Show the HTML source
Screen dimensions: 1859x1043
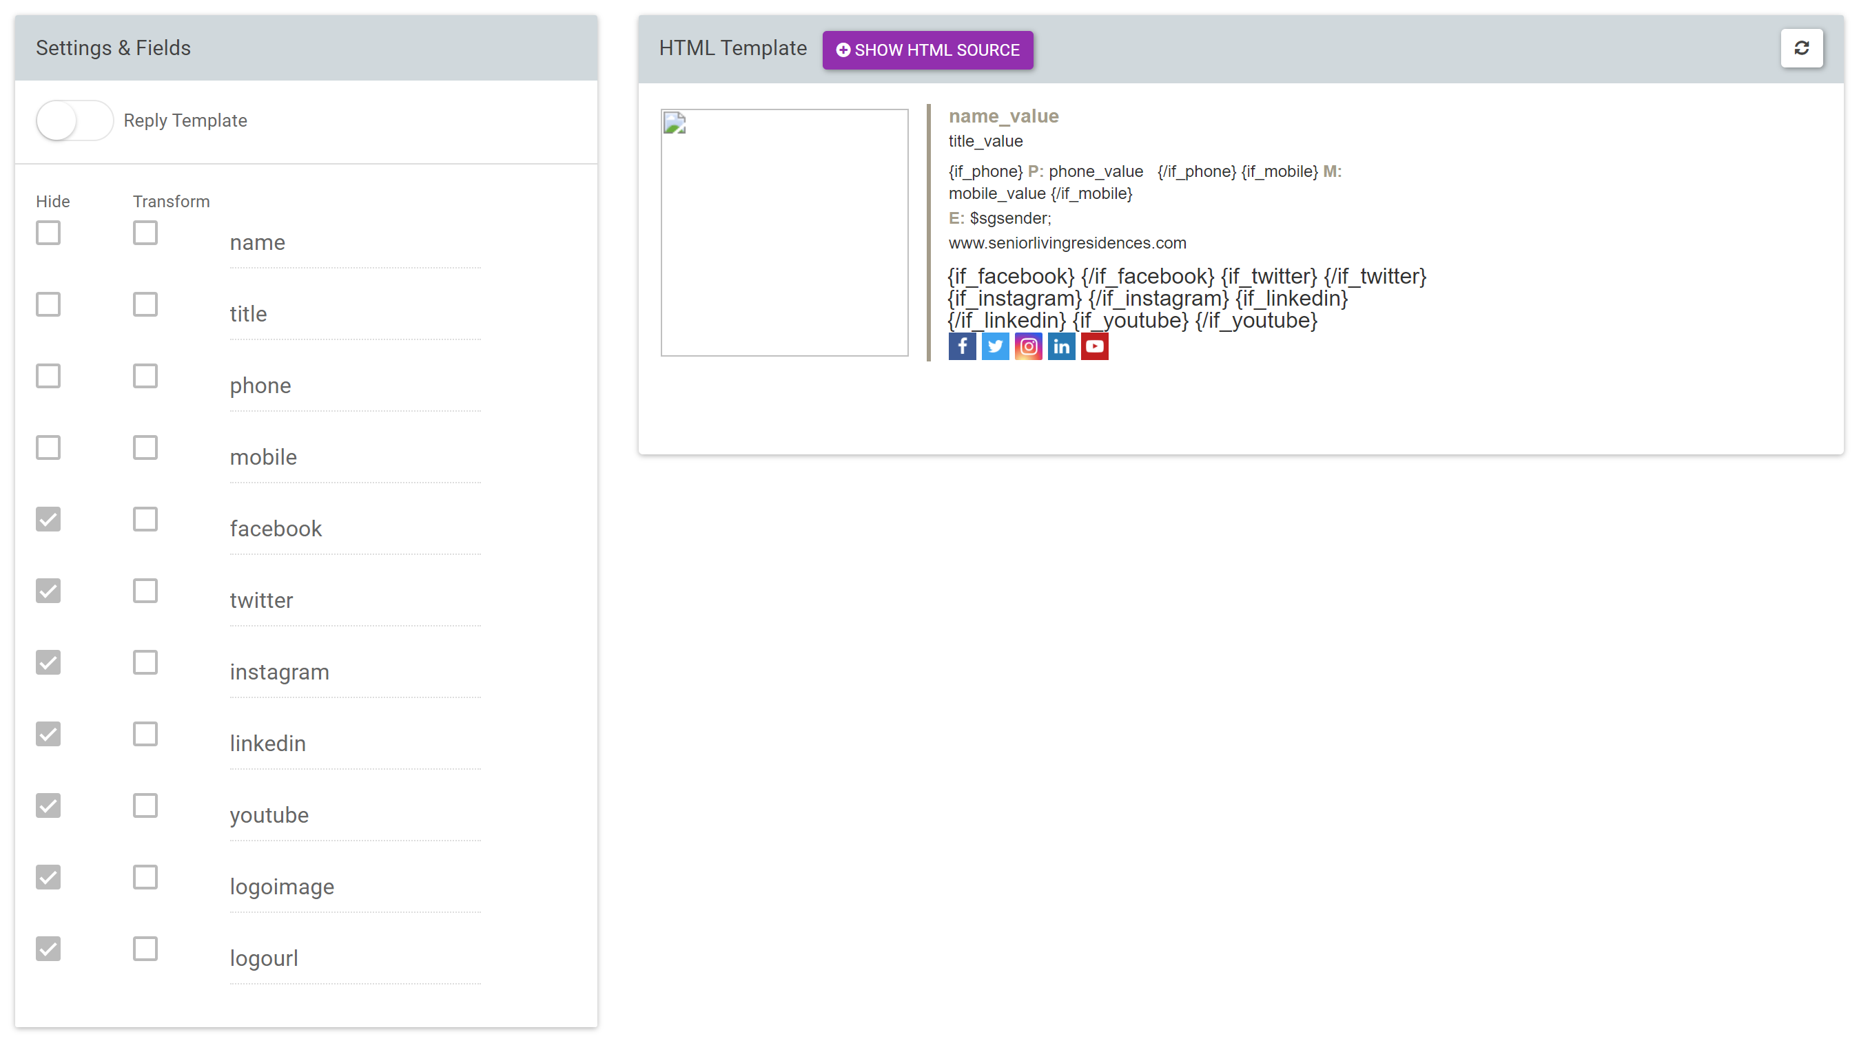[x=927, y=50]
